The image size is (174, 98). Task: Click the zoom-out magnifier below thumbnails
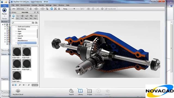(20, 85)
